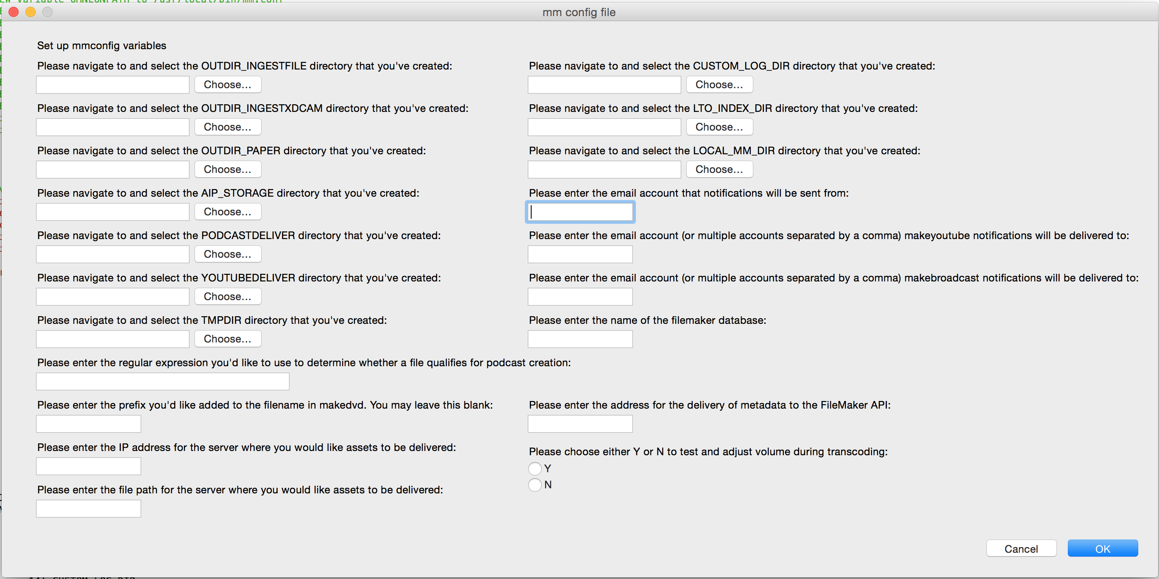Click Choose for LOCAL_MM_DIR directory
Viewport: 1159px width, 579px height.
719,169
